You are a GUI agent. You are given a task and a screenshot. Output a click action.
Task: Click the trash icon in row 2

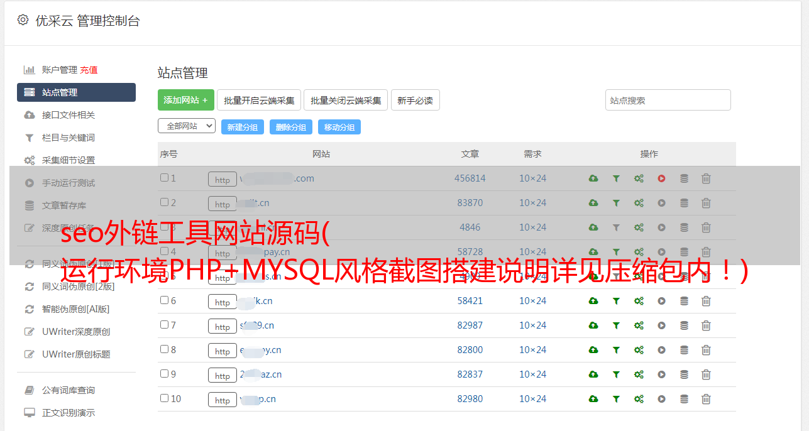coord(706,203)
